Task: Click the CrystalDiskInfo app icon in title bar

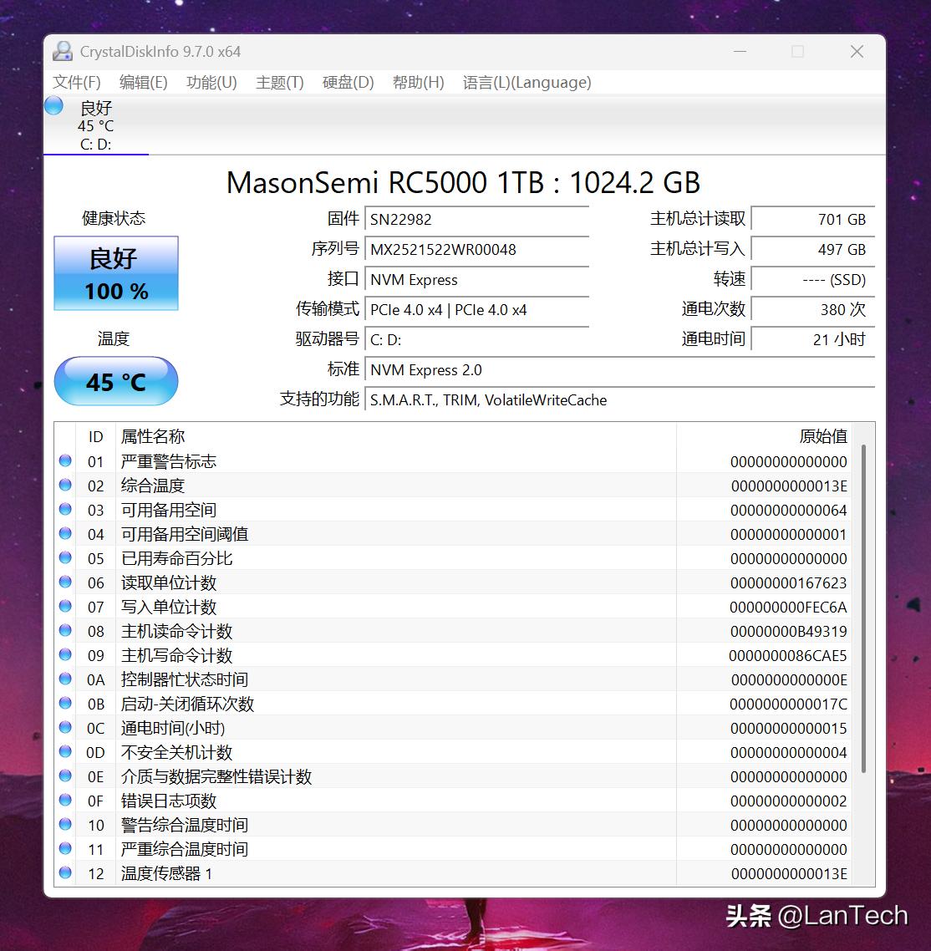Action: [x=62, y=52]
